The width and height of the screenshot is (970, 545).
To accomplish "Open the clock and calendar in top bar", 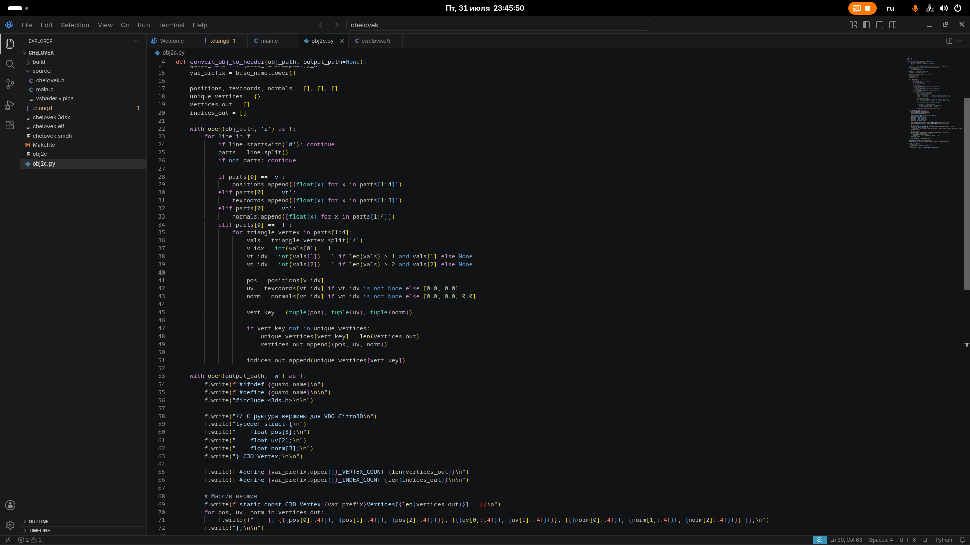I will point(485,8).
